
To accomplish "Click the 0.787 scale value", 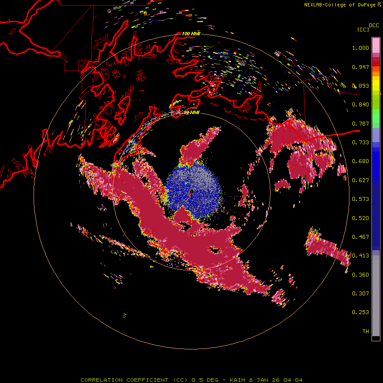I will [x=360, y=123].
